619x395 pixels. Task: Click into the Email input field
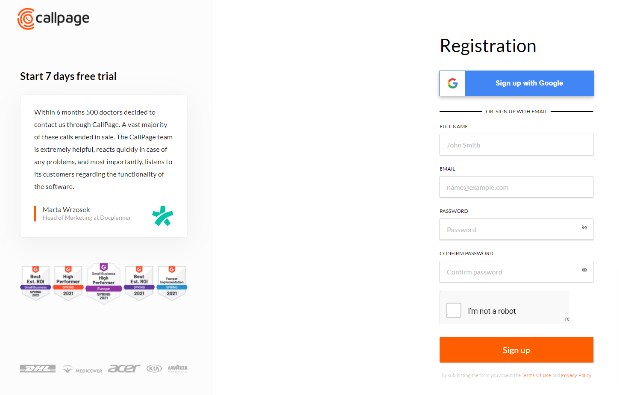pos(516,187)
